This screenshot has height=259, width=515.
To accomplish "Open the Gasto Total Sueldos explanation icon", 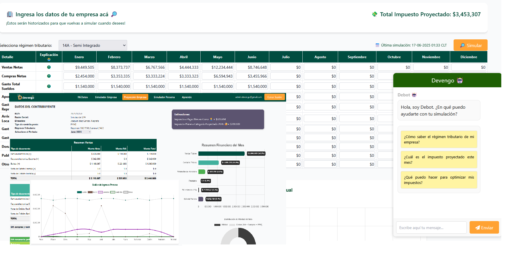I will [x=49, y=86].
